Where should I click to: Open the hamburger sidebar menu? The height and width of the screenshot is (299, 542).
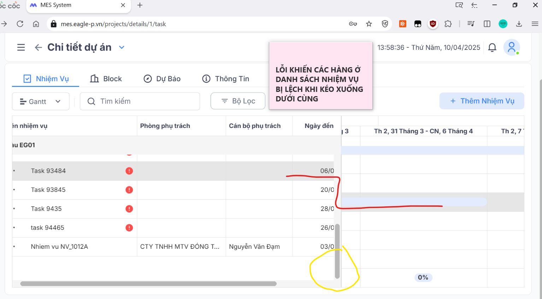pos(21,47)
